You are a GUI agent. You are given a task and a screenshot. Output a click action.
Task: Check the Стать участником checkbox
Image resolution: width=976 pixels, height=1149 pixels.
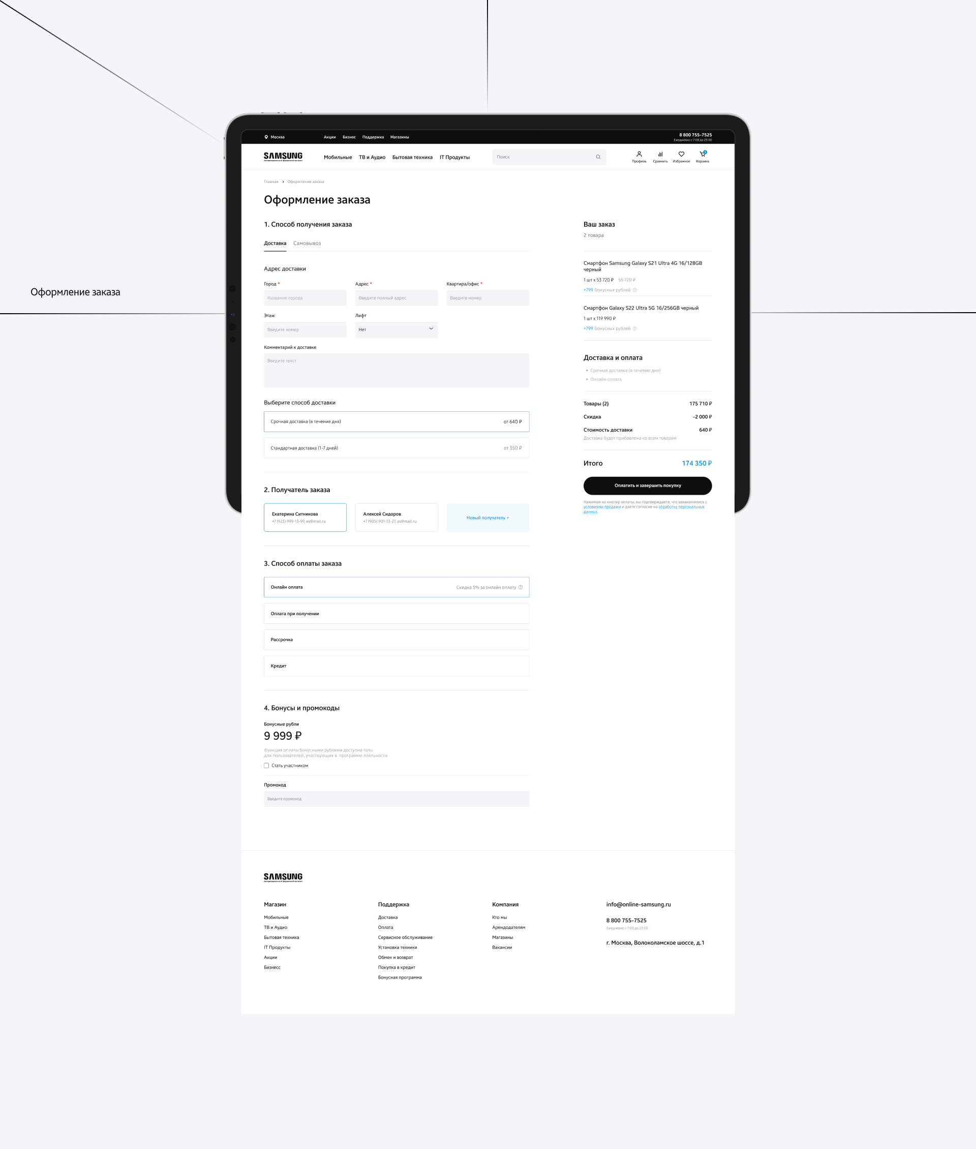click(x=267, y=766)
